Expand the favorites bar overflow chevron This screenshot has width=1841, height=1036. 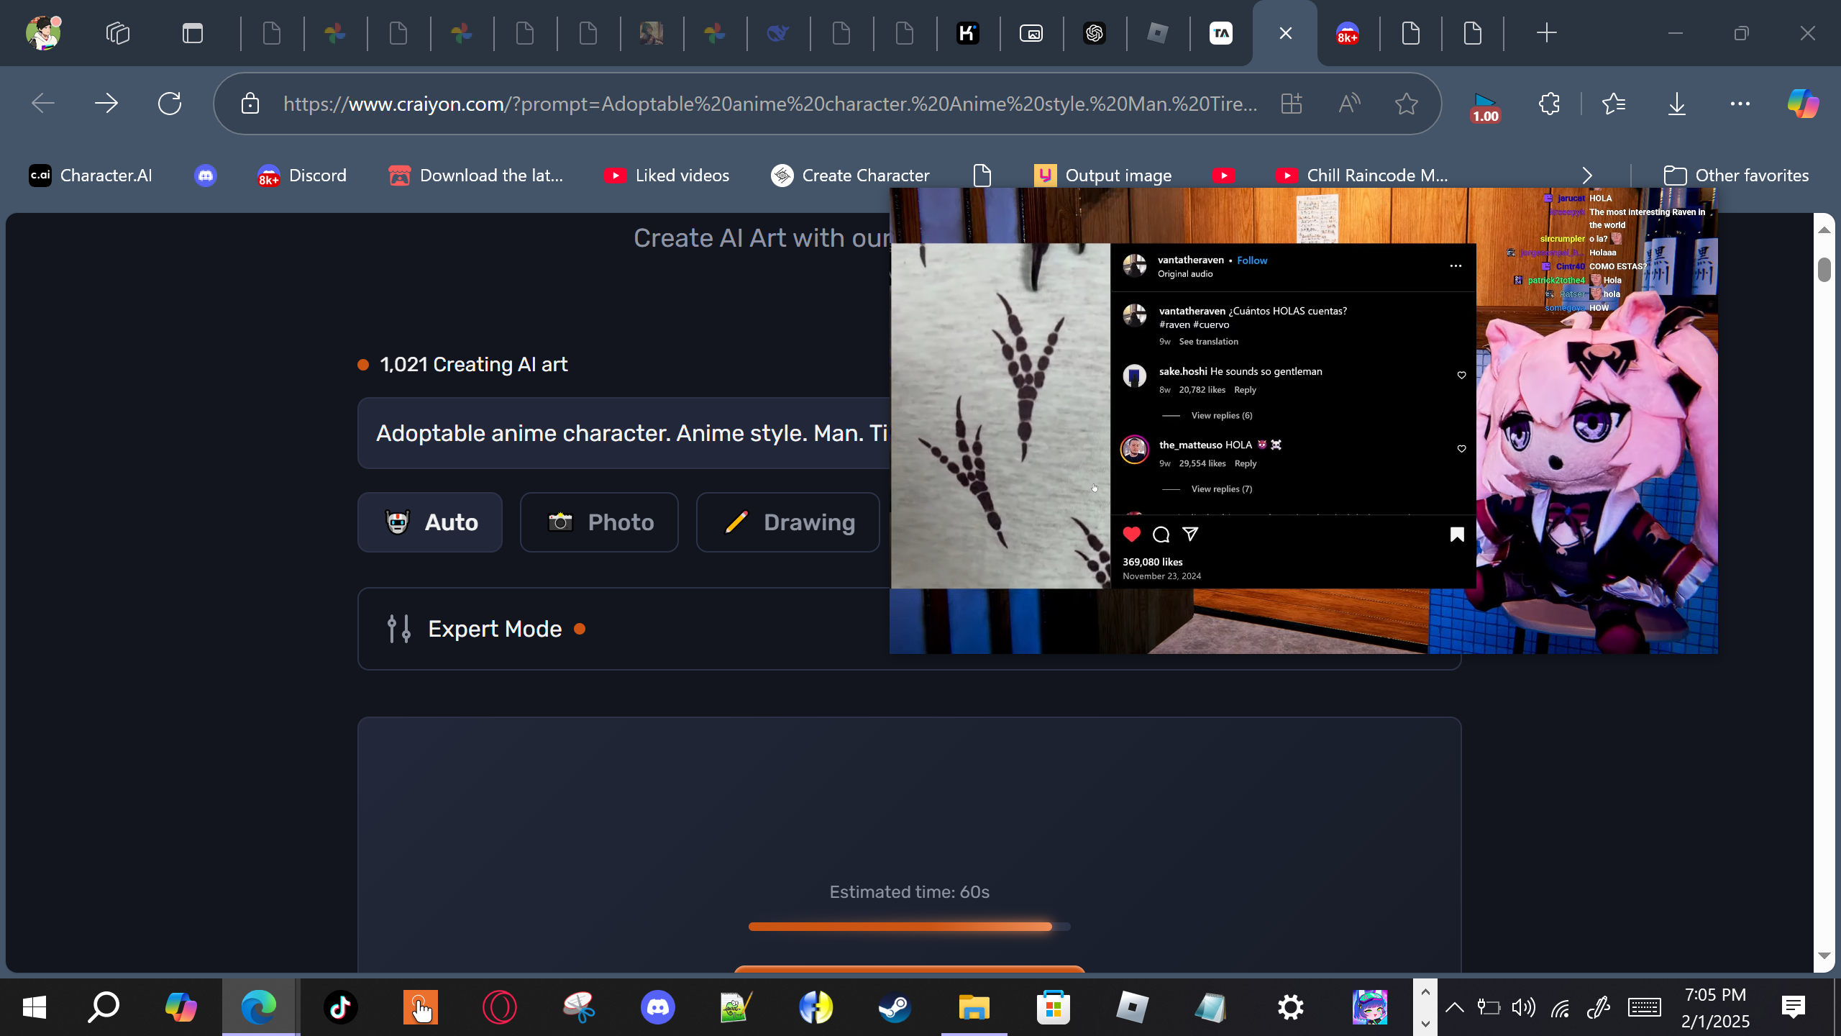(x=1587, y=176)
